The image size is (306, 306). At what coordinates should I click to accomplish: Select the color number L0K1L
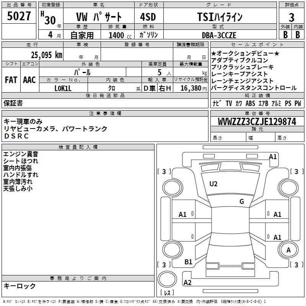coord(63,88)
